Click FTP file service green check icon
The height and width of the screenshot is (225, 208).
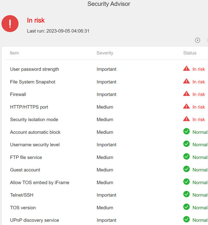tap(186, 157)
